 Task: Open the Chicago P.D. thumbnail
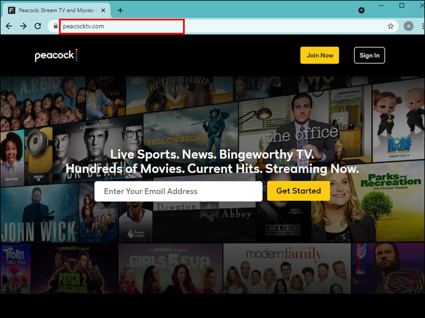tap(99, 213)
